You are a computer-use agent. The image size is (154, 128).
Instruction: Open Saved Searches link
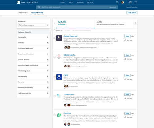(132, 7)
